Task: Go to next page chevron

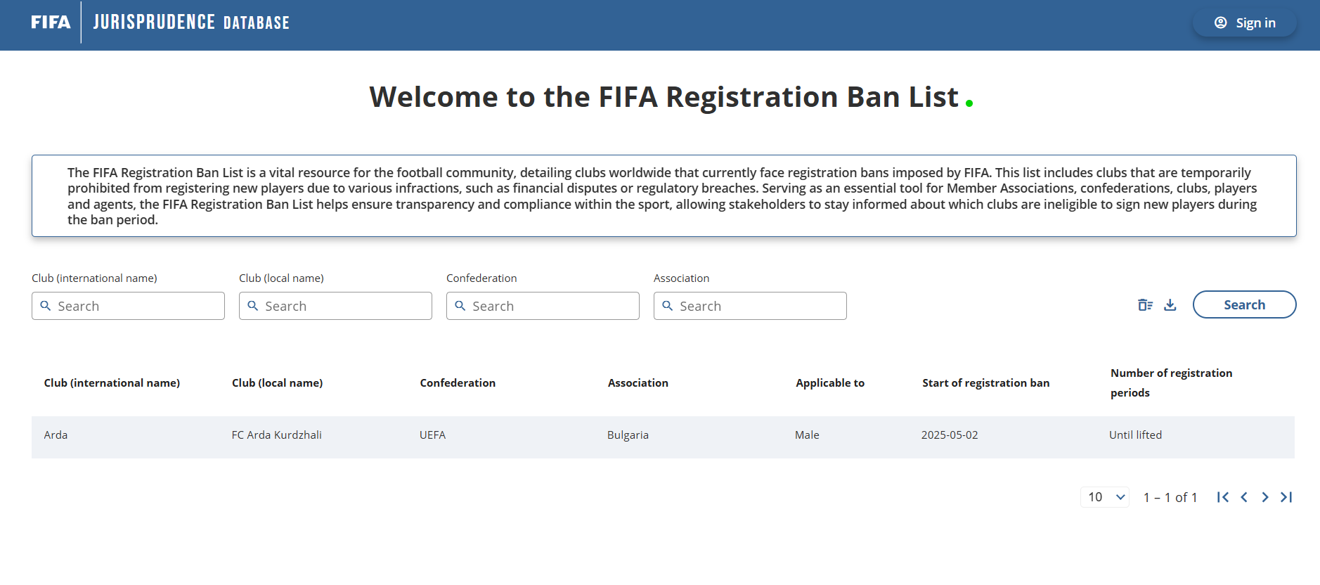Action: pyautogui.click(x=1265, y=497)
